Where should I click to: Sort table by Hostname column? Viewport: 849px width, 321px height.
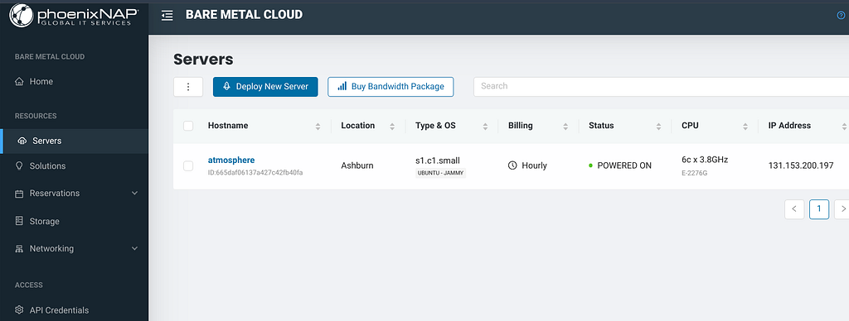pyautogui.click(x=318, y=127)
